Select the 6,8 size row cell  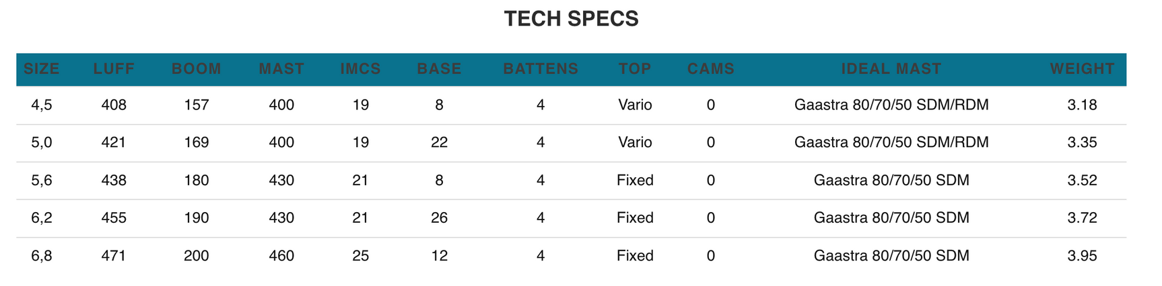pos(42,256)
